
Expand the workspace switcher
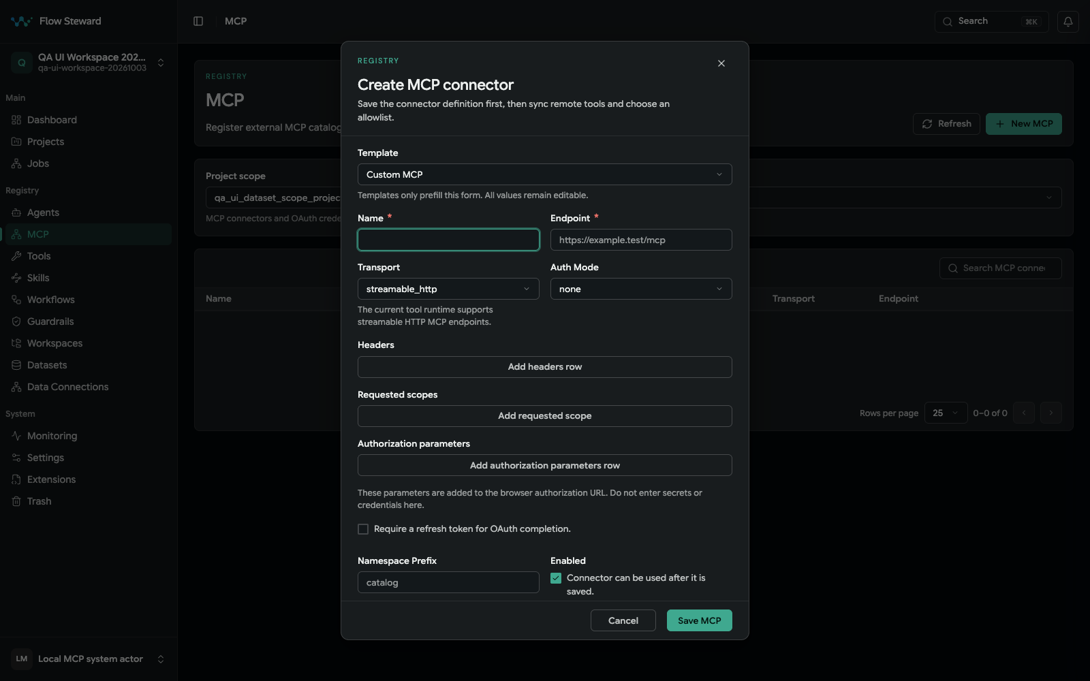(89, 63)
